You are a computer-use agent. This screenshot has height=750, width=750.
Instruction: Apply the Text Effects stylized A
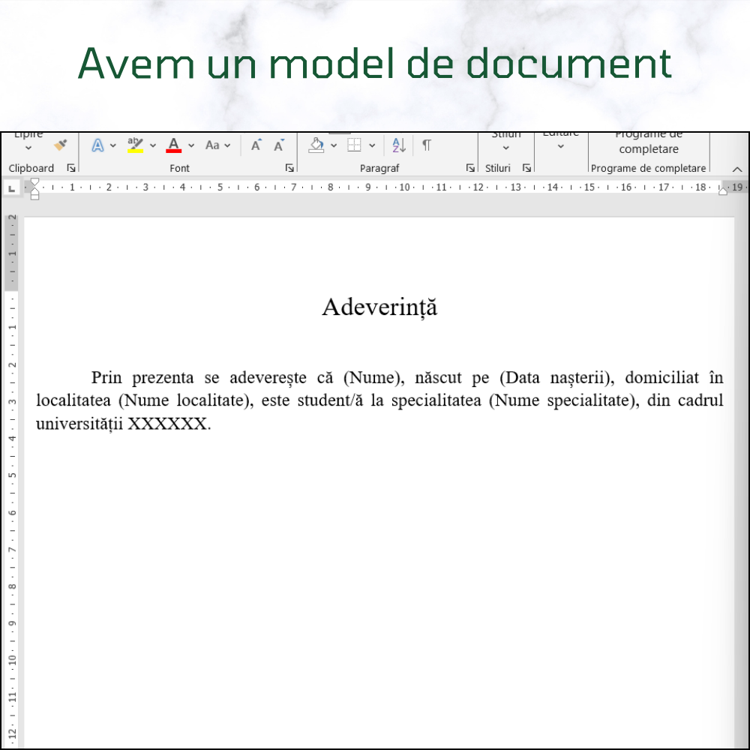pyautogui.click(x=97, y=145)
